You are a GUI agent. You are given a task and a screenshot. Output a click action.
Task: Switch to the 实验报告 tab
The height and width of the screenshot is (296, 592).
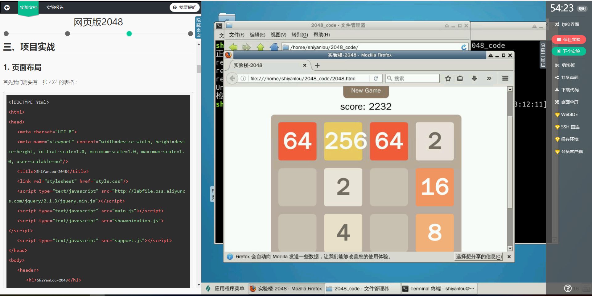click(x=55, y=7)
